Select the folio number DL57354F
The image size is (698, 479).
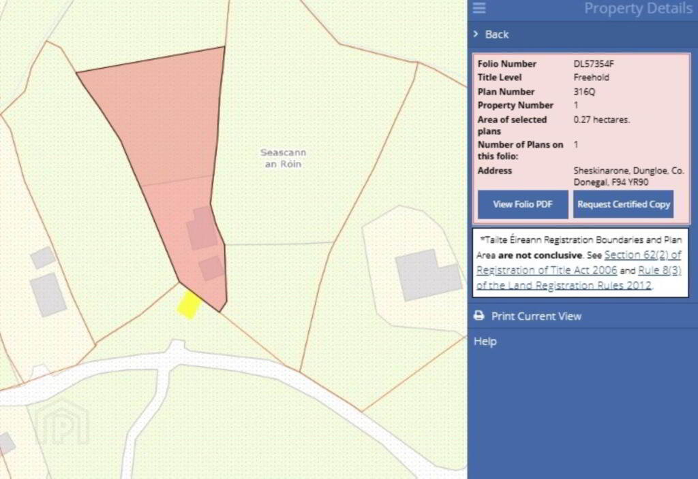click(x=598, y=63)
